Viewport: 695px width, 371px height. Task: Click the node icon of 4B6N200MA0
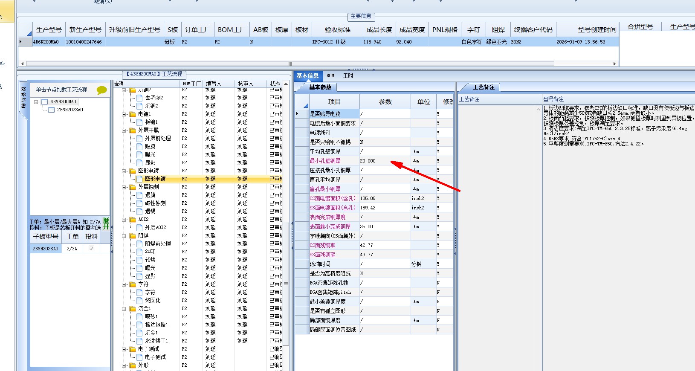pyautogui.click(x=45, y=102)
